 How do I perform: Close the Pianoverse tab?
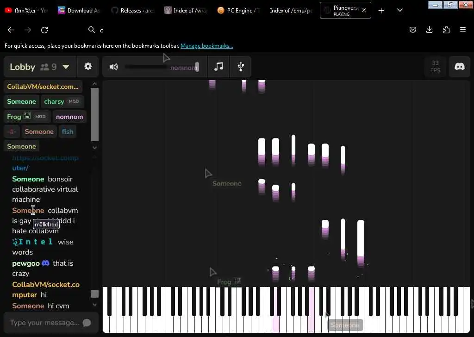(364, 10)
